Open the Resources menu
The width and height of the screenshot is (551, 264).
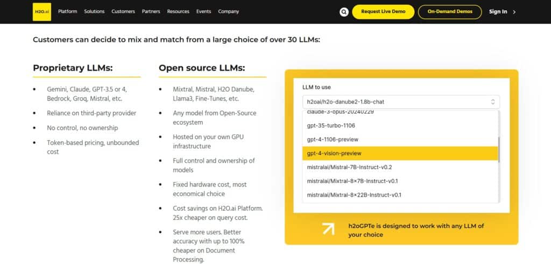(178, 12)
